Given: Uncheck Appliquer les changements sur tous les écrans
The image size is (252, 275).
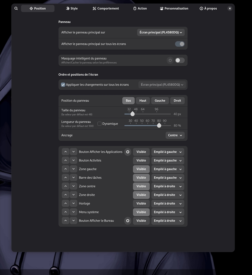Looking at the screenshot, I should coord(63,85).
